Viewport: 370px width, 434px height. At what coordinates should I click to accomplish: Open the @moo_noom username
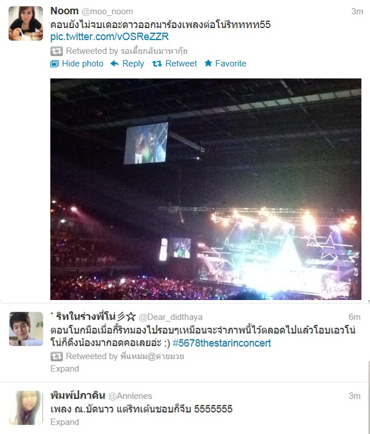(107, 11)
